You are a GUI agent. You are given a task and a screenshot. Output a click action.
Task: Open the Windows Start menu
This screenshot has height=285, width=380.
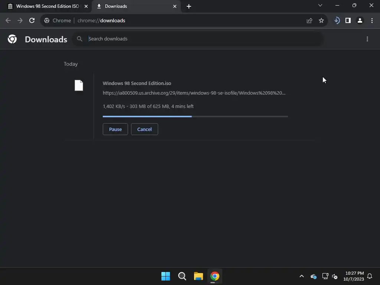[x=166, y=276]
